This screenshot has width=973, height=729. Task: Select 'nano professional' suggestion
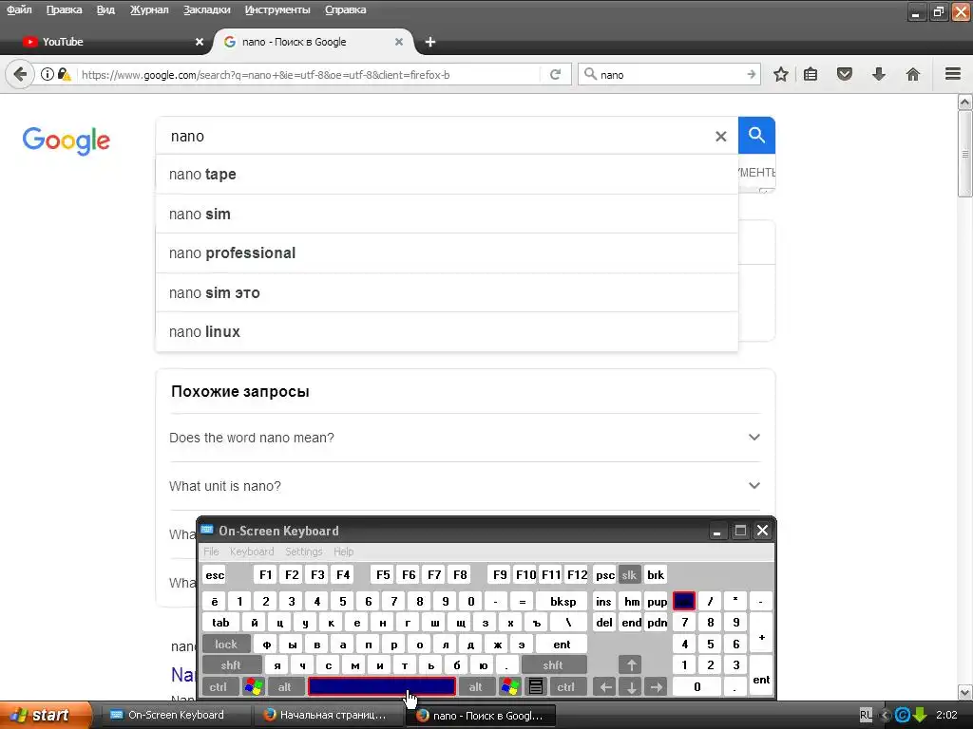[x=447, y=252]
